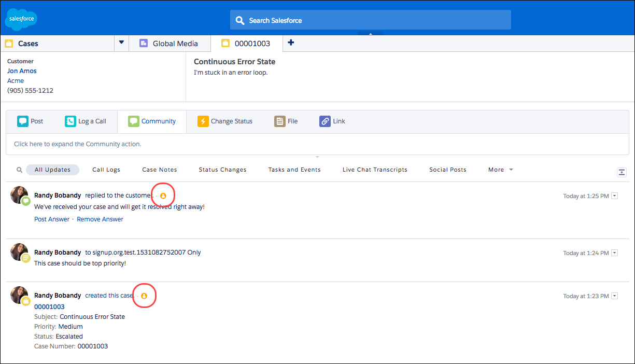The image size is (635, 364).
Task: Click the feed filter search magnifier icon
Action: click(19, 170)
